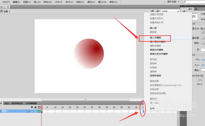Viewport: 205px width, 126px height.
Task: Switch to the 输出 output tab
Action: click(x=7, y=103)
